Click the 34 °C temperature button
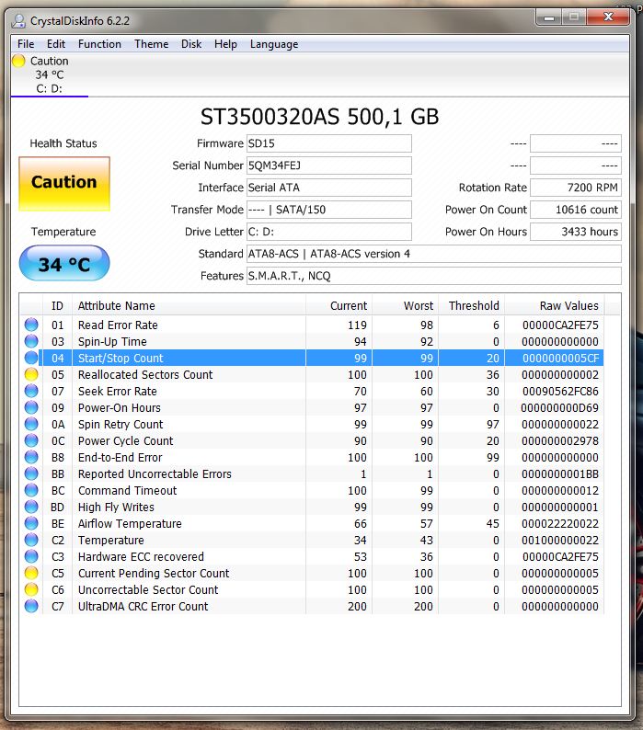Viewport: 643px width, 730px height. [x=64, y=264]
